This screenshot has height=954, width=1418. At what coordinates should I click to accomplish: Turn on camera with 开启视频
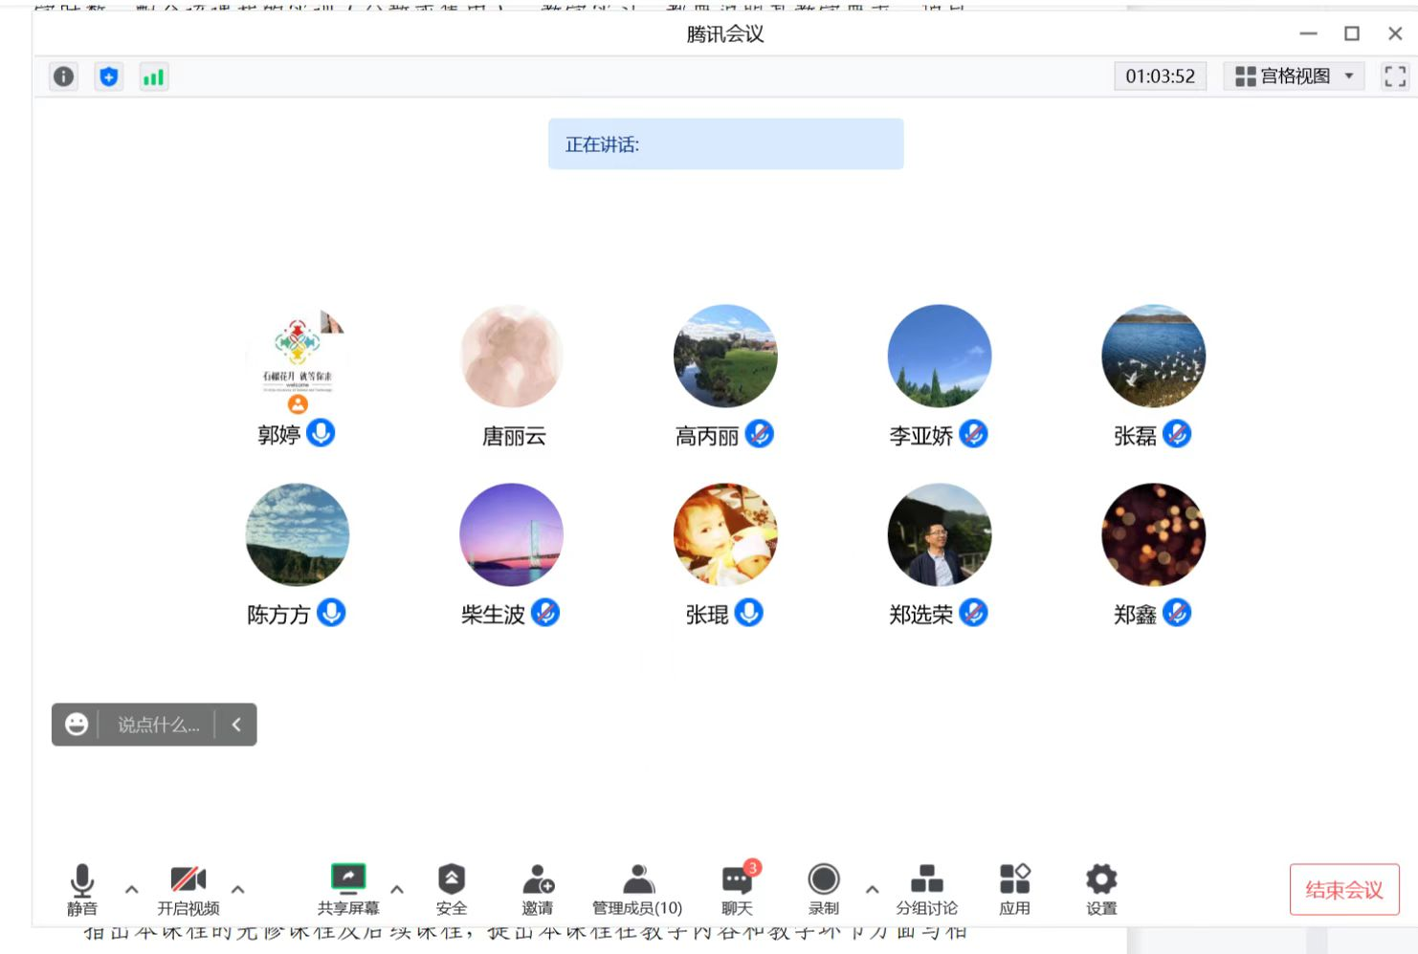[188, 888]
